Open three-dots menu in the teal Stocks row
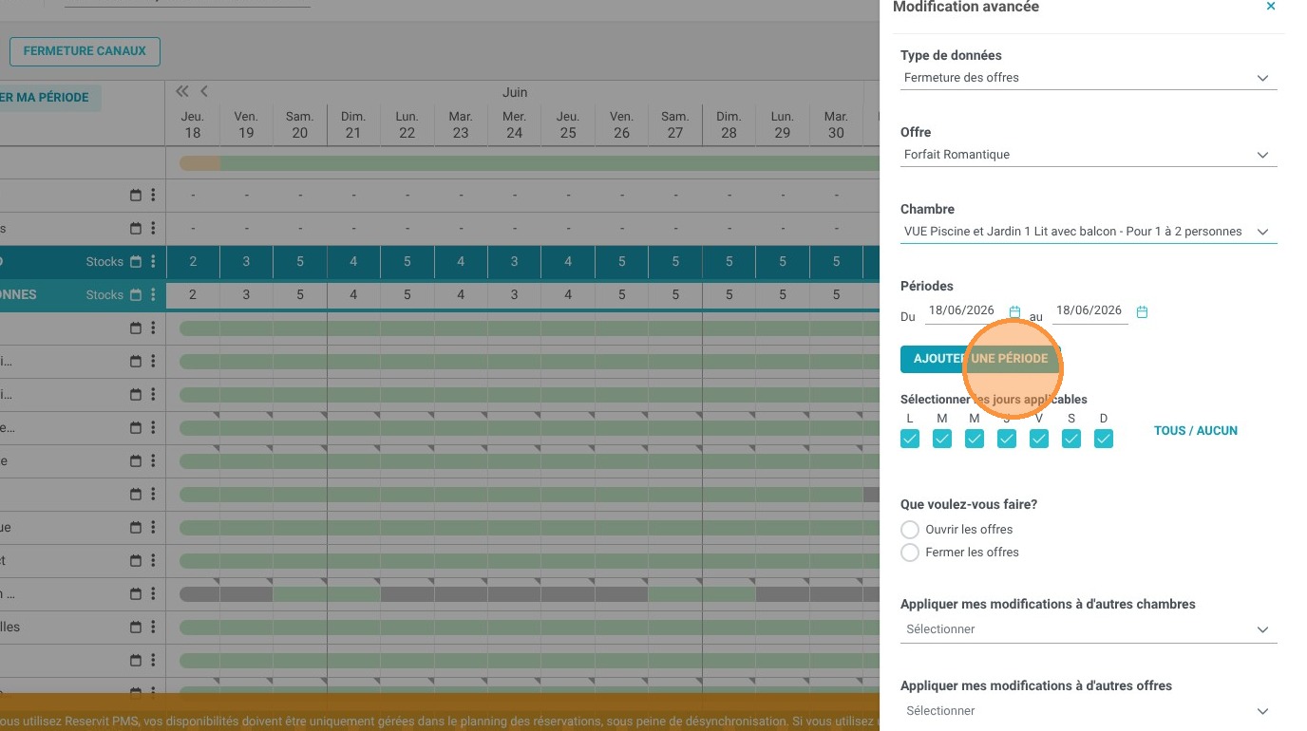This screenshot has height=731, width=1307. [x=153, y=262]
